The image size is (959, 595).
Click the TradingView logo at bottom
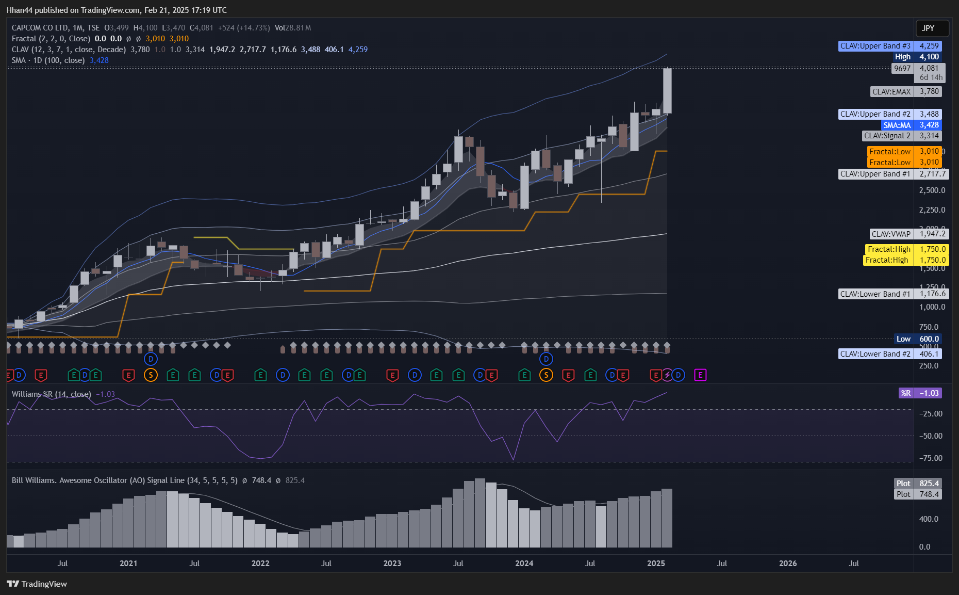pyautogui.click(x=37, y=584)
